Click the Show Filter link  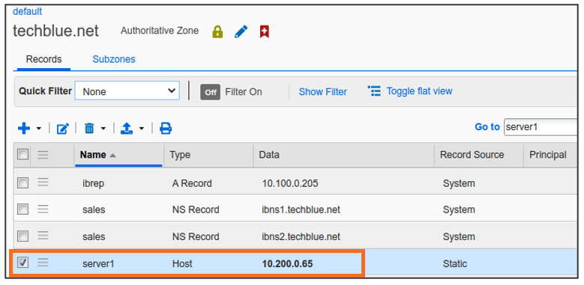coord(323,92)
